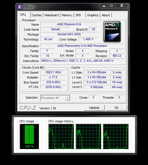148x165 pixels.
Task: Show the About tab
Action: point(106,15)
